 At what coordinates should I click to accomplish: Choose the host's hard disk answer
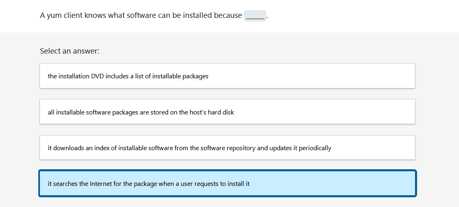(227, 112)
